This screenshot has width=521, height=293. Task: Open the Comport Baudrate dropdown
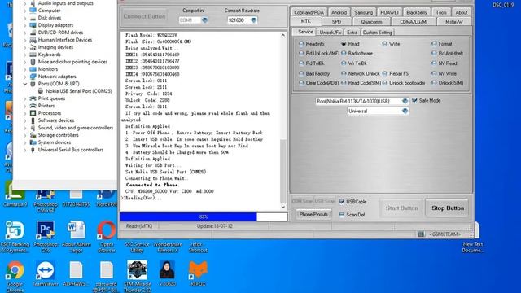point(253,20)
